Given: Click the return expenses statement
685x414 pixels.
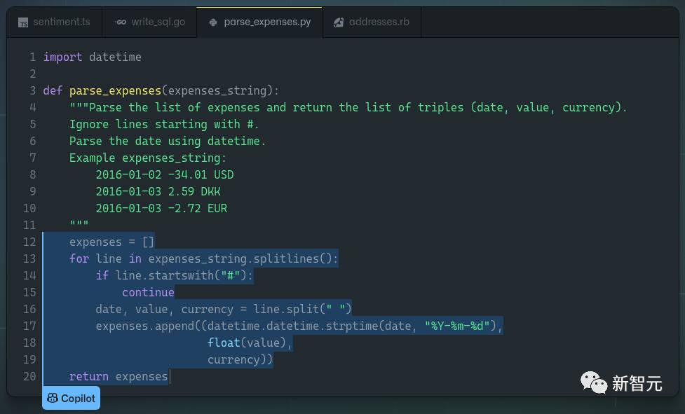Looking at the screenshot, I should coord(118,376).
